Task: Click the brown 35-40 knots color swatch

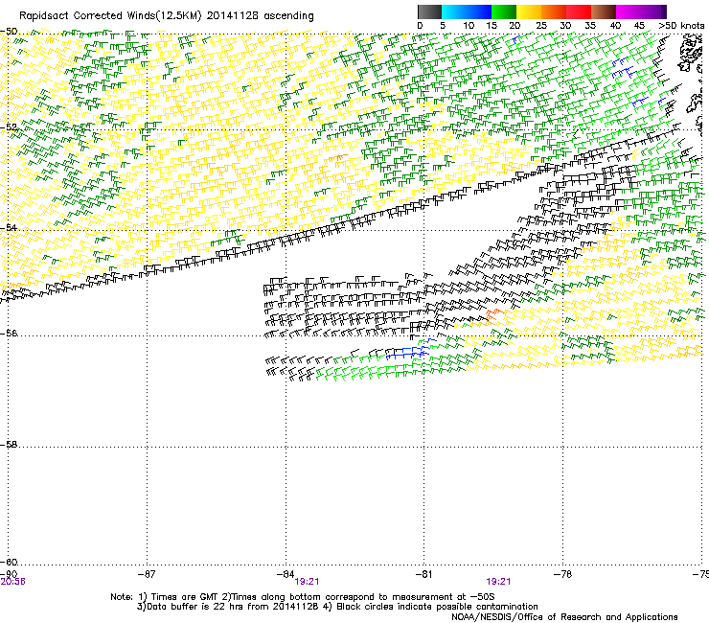Action: tap(604, 12)
